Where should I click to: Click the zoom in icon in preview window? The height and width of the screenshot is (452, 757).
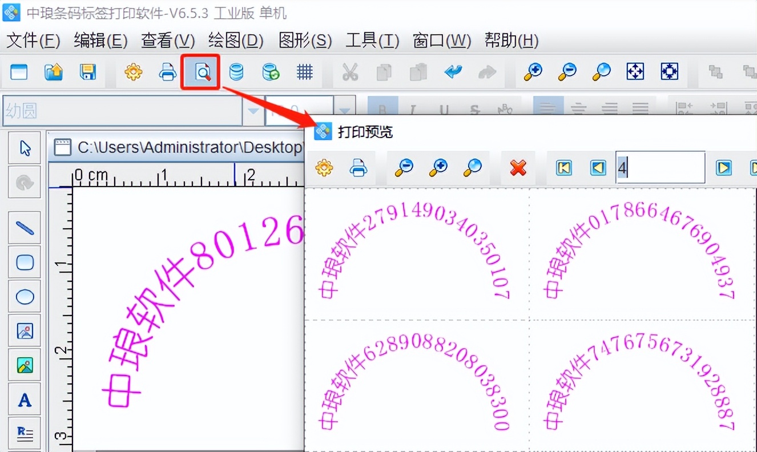click(438, 168)
